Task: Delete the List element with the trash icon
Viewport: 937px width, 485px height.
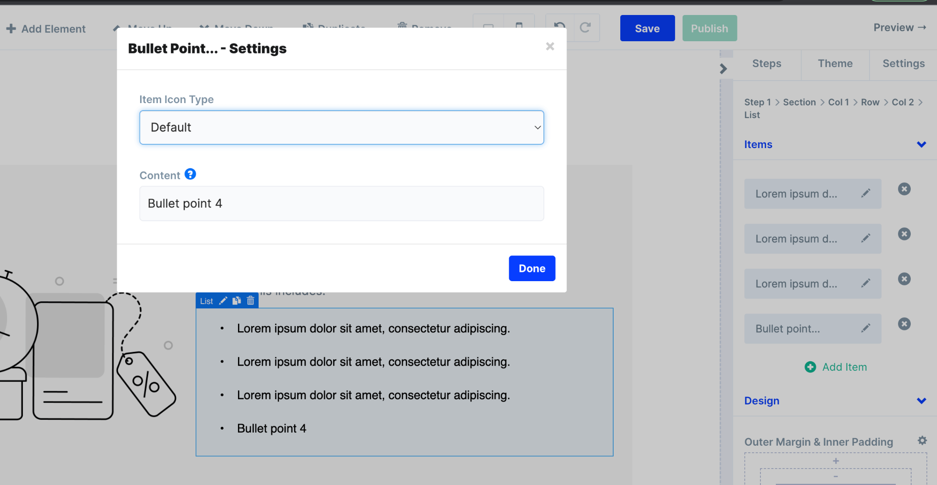Action: pos(250,301)
